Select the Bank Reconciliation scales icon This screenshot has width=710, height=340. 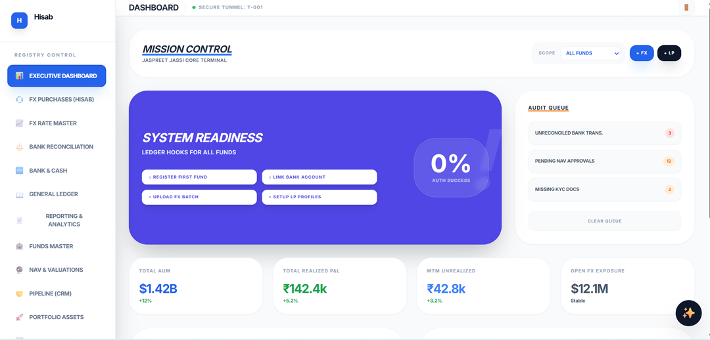click(x=20, y=147)
